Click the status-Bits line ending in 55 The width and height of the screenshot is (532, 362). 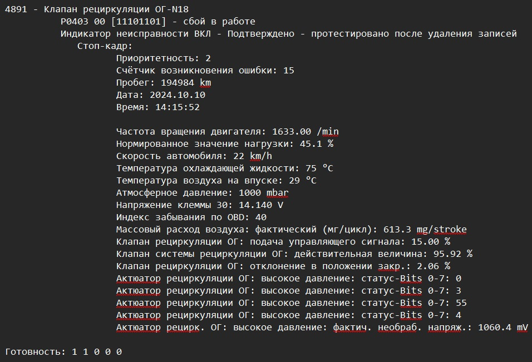292,303
